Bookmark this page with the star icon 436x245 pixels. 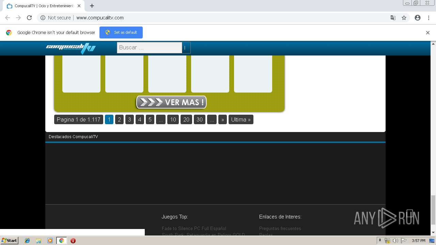pos(404,18)
